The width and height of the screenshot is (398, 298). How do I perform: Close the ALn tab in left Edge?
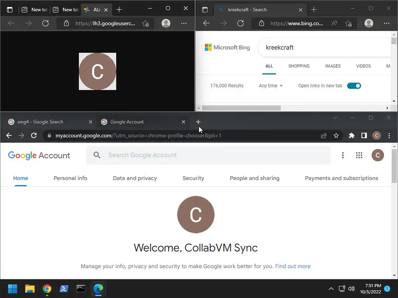(106, 10)
